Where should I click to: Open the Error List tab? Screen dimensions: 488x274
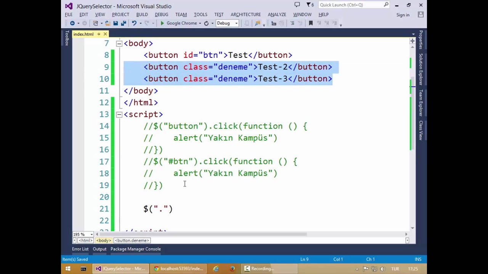coord(80,249)
